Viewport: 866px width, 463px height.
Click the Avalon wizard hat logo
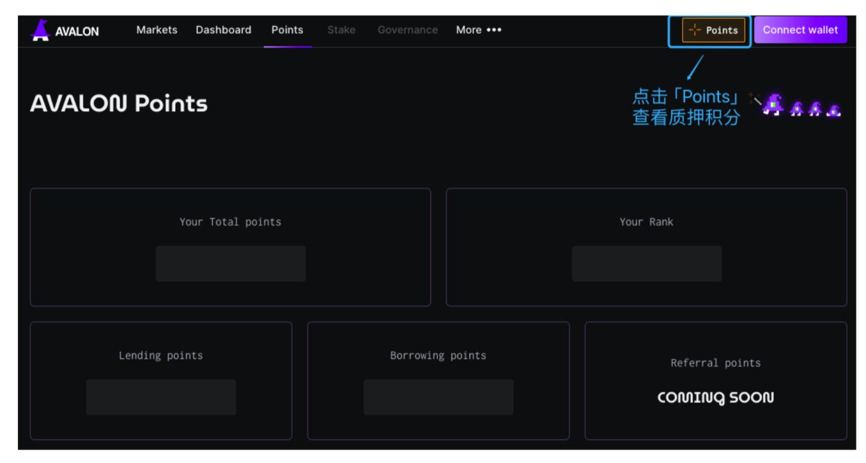(x=41, y=30)
